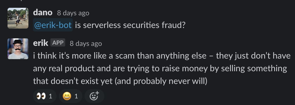Screen dimensions: 295x105
Task: Click the count beside the eyes reaction
Action: click(x=50, y=96)
